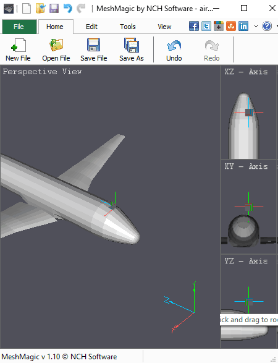Image resolution: width=278 pixels, height=363 pixels.
Task: Switch to the Tools ribbon tab
Action: tap(128, 27)
